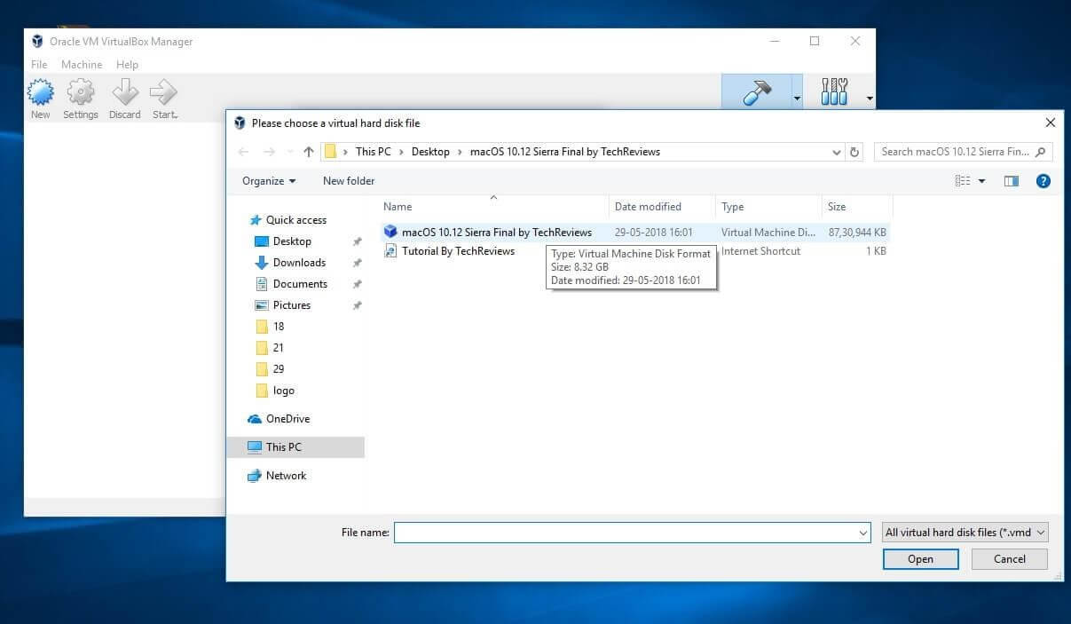Toggle the preview pane icon
The image size is (1071, 624).
click(x=1012, y=181)
